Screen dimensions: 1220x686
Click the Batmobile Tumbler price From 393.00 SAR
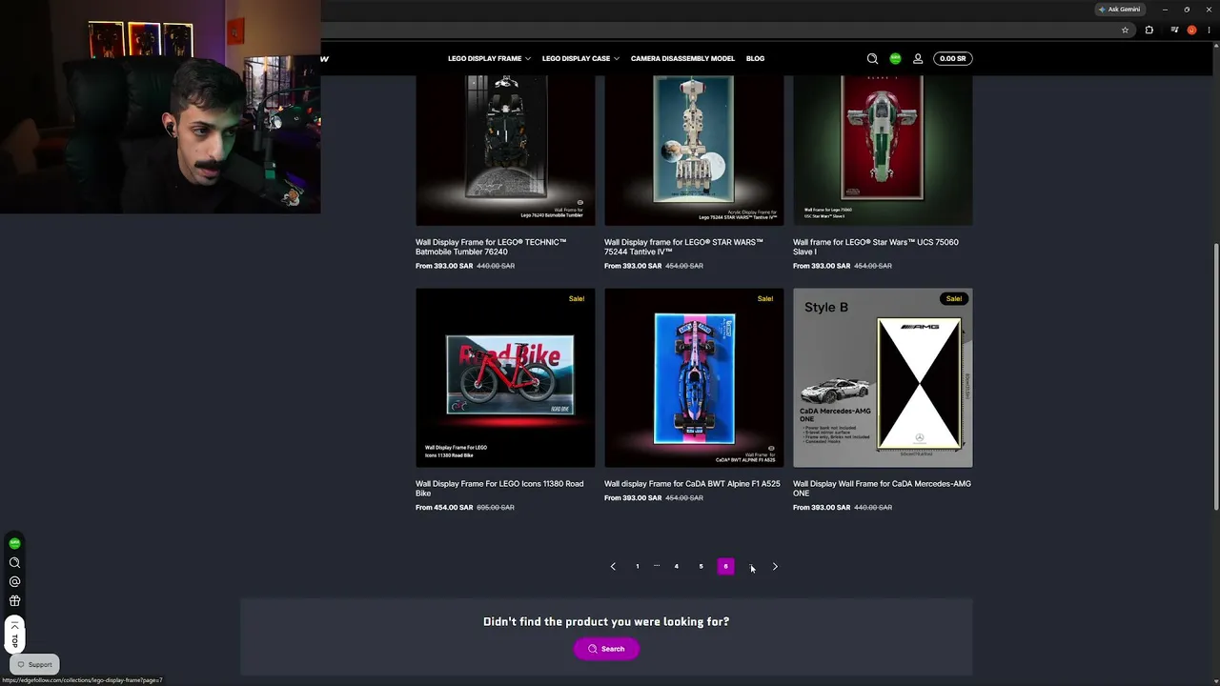444,266
